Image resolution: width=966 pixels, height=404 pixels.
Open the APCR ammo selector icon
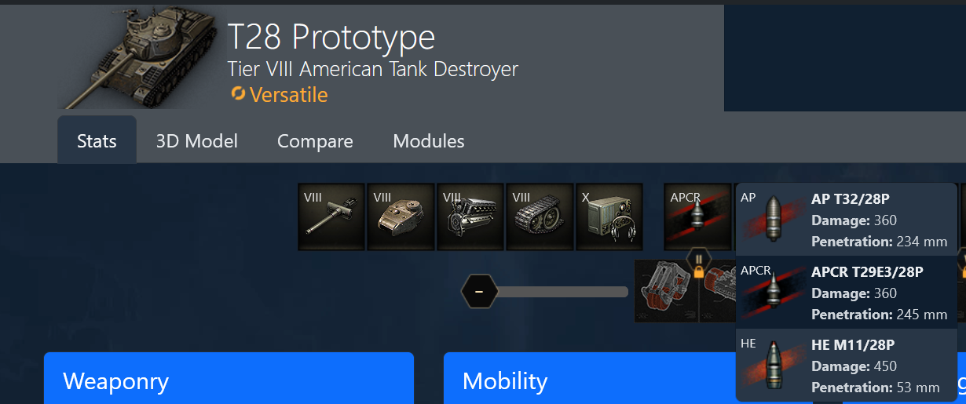click(698, 217)
